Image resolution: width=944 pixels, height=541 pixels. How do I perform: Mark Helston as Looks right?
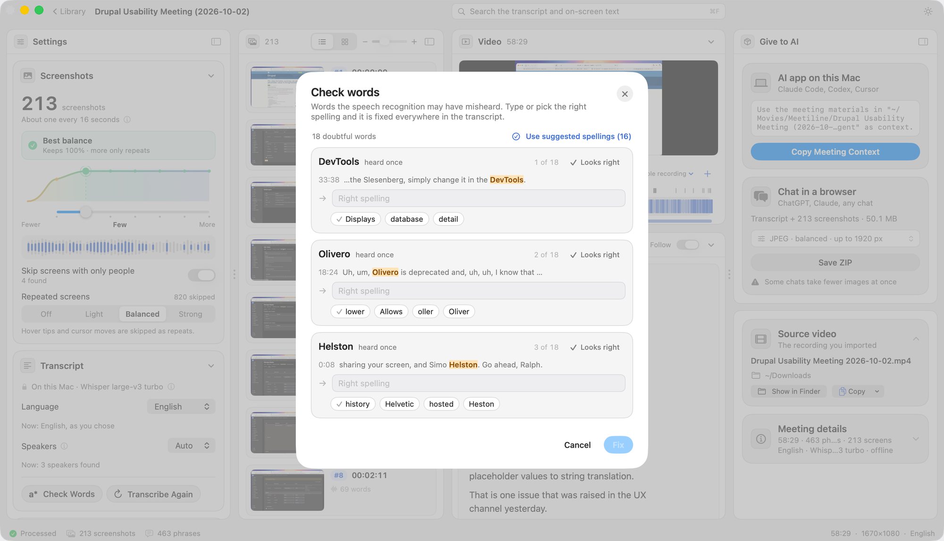(x=595, y=347)
